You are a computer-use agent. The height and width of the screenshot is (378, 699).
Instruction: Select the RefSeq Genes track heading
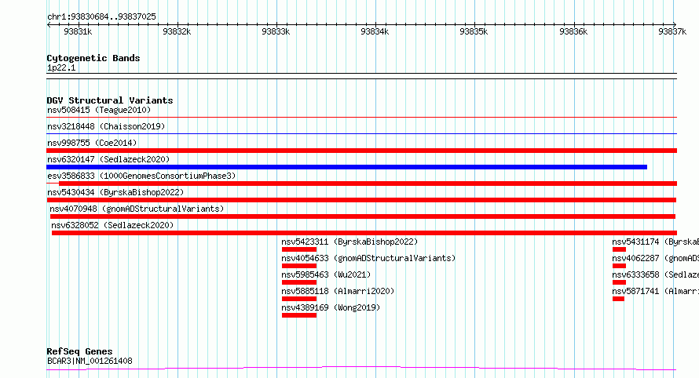point(79,351)
